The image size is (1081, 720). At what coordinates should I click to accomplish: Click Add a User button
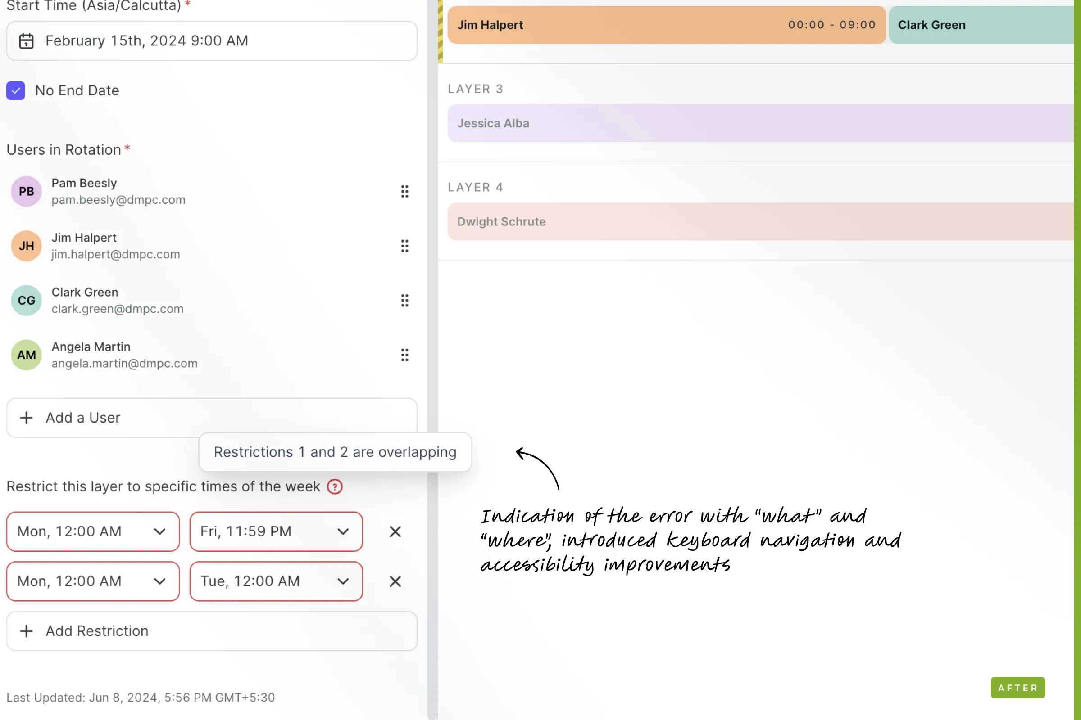point(212,417)
